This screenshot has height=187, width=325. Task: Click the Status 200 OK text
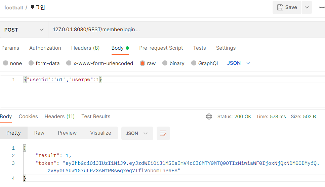[234, 116]
